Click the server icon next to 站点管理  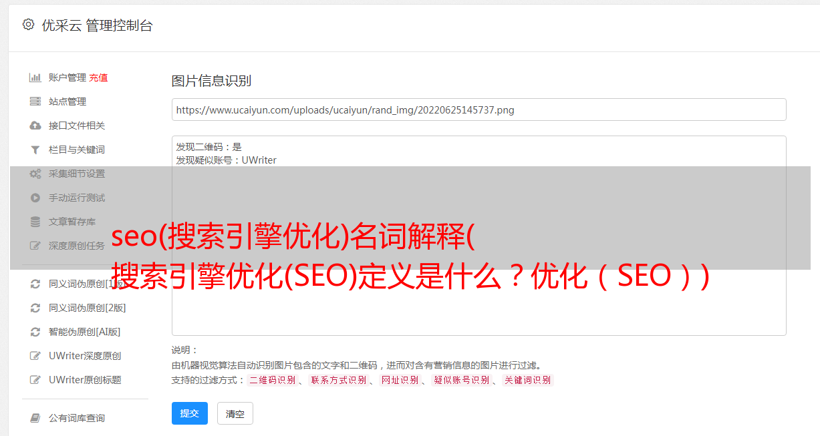click(35, 101)
